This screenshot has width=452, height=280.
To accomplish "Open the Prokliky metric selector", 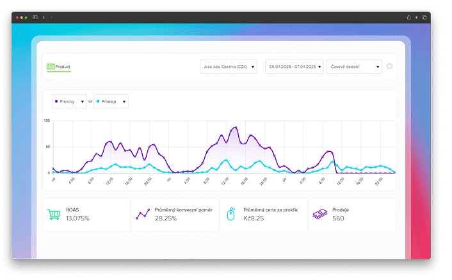I will (x=69, y=101).
